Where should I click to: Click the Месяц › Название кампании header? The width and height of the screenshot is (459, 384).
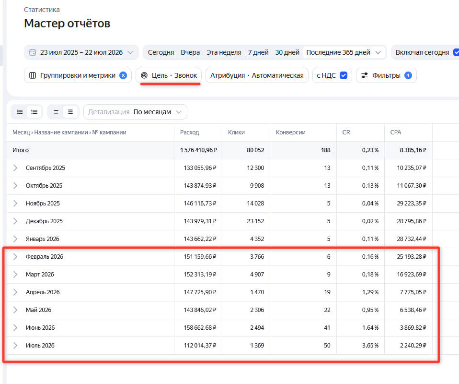69,132
